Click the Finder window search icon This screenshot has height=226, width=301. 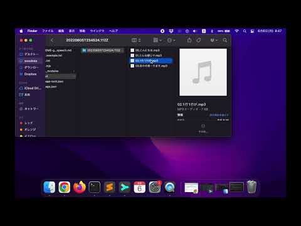[x=224, y=40]
